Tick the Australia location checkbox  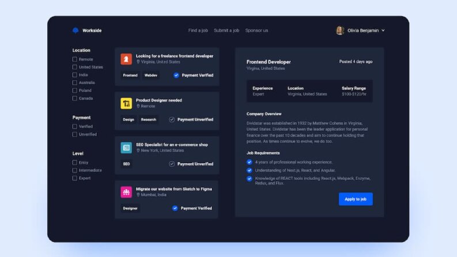74,83
